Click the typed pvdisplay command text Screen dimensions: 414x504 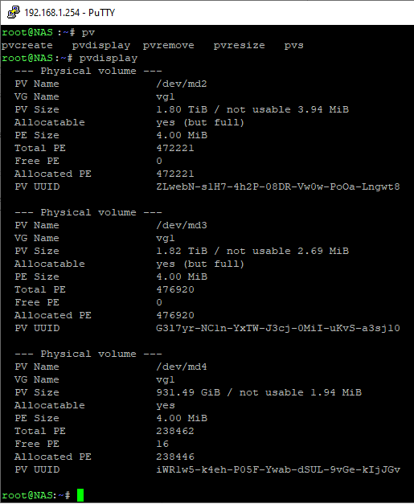click(109, 58)
